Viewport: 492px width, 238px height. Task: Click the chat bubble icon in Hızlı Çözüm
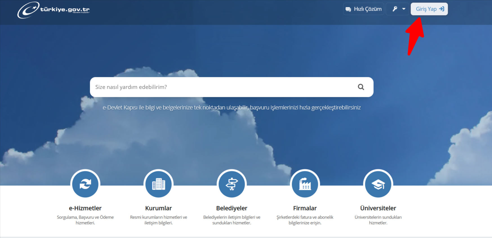[x=348, y=9]
